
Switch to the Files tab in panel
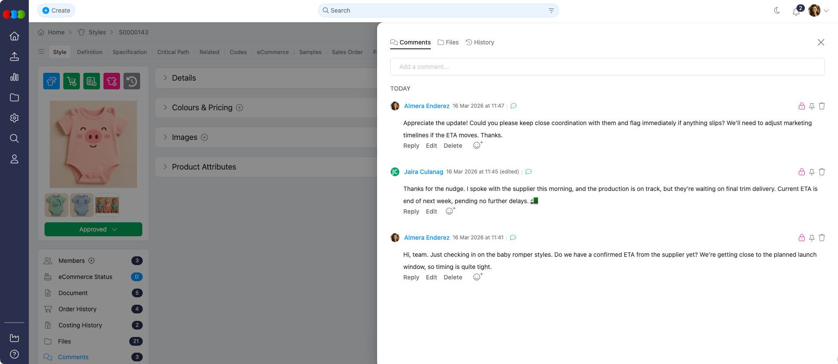[448, 42]
